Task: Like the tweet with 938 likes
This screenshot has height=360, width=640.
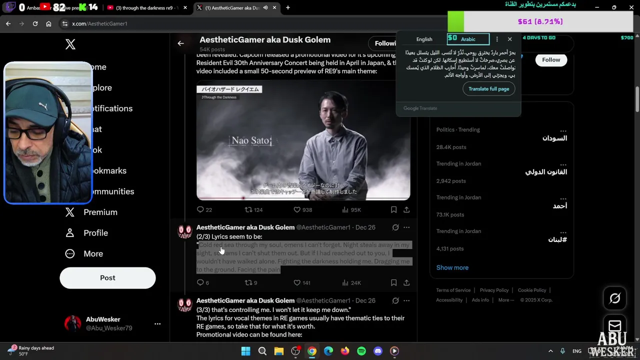Action: [x=296, y=209]
